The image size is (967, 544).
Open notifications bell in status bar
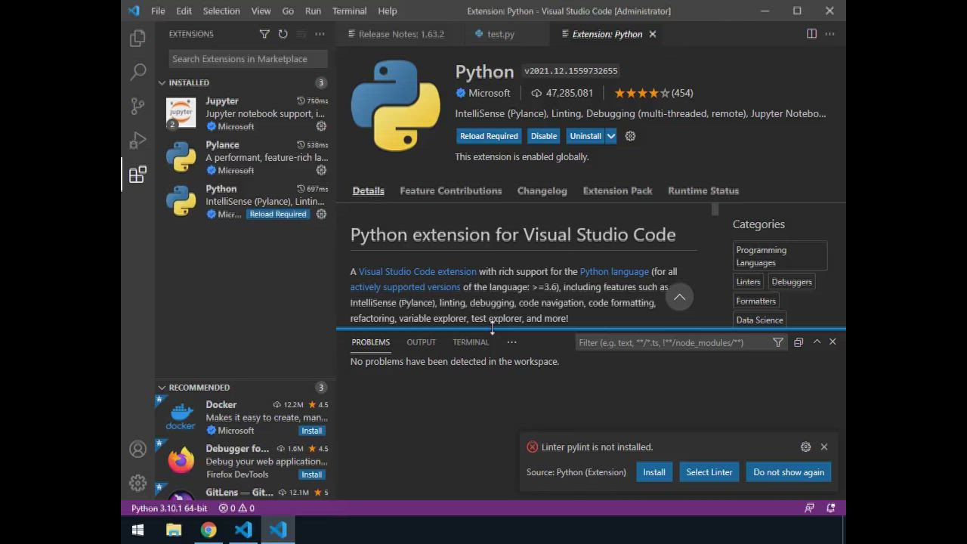click(x=831, y=508)
